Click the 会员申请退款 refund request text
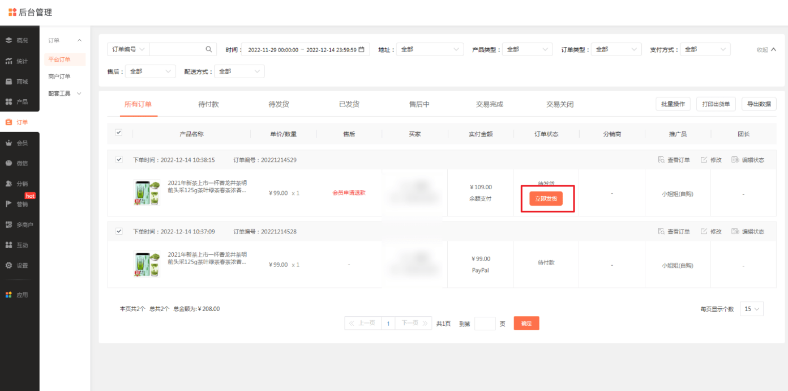Viewport: 788px width, 391px height. (x=349, y=193)
